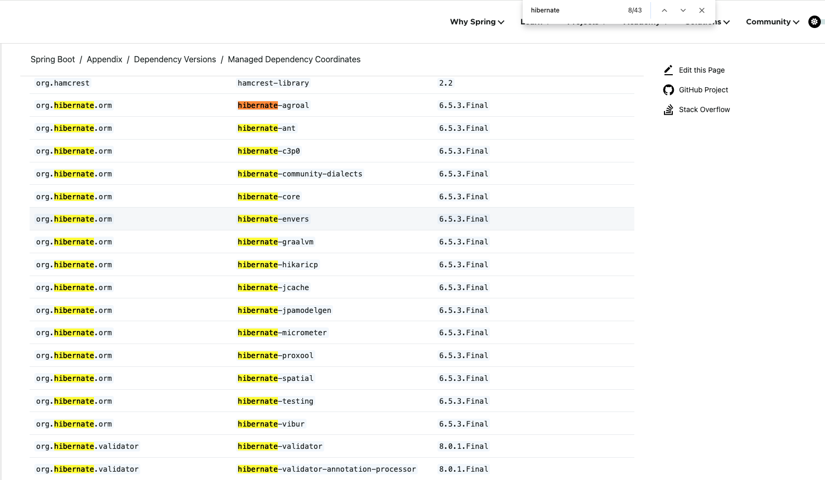The image size is (825, 480).
Task: Click the hibernate-jpamodelgen artifact cell
Action: [x=284, y=310]
